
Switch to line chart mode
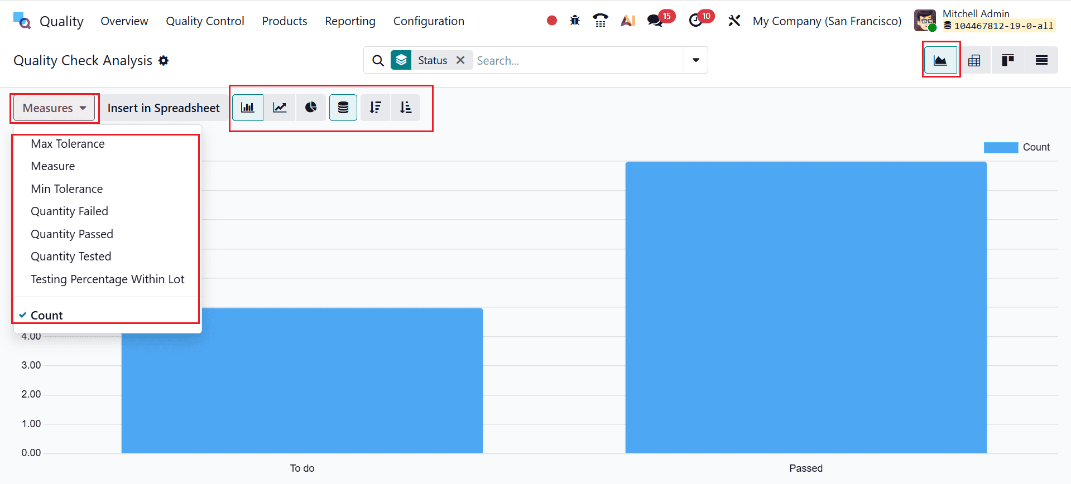280,108
